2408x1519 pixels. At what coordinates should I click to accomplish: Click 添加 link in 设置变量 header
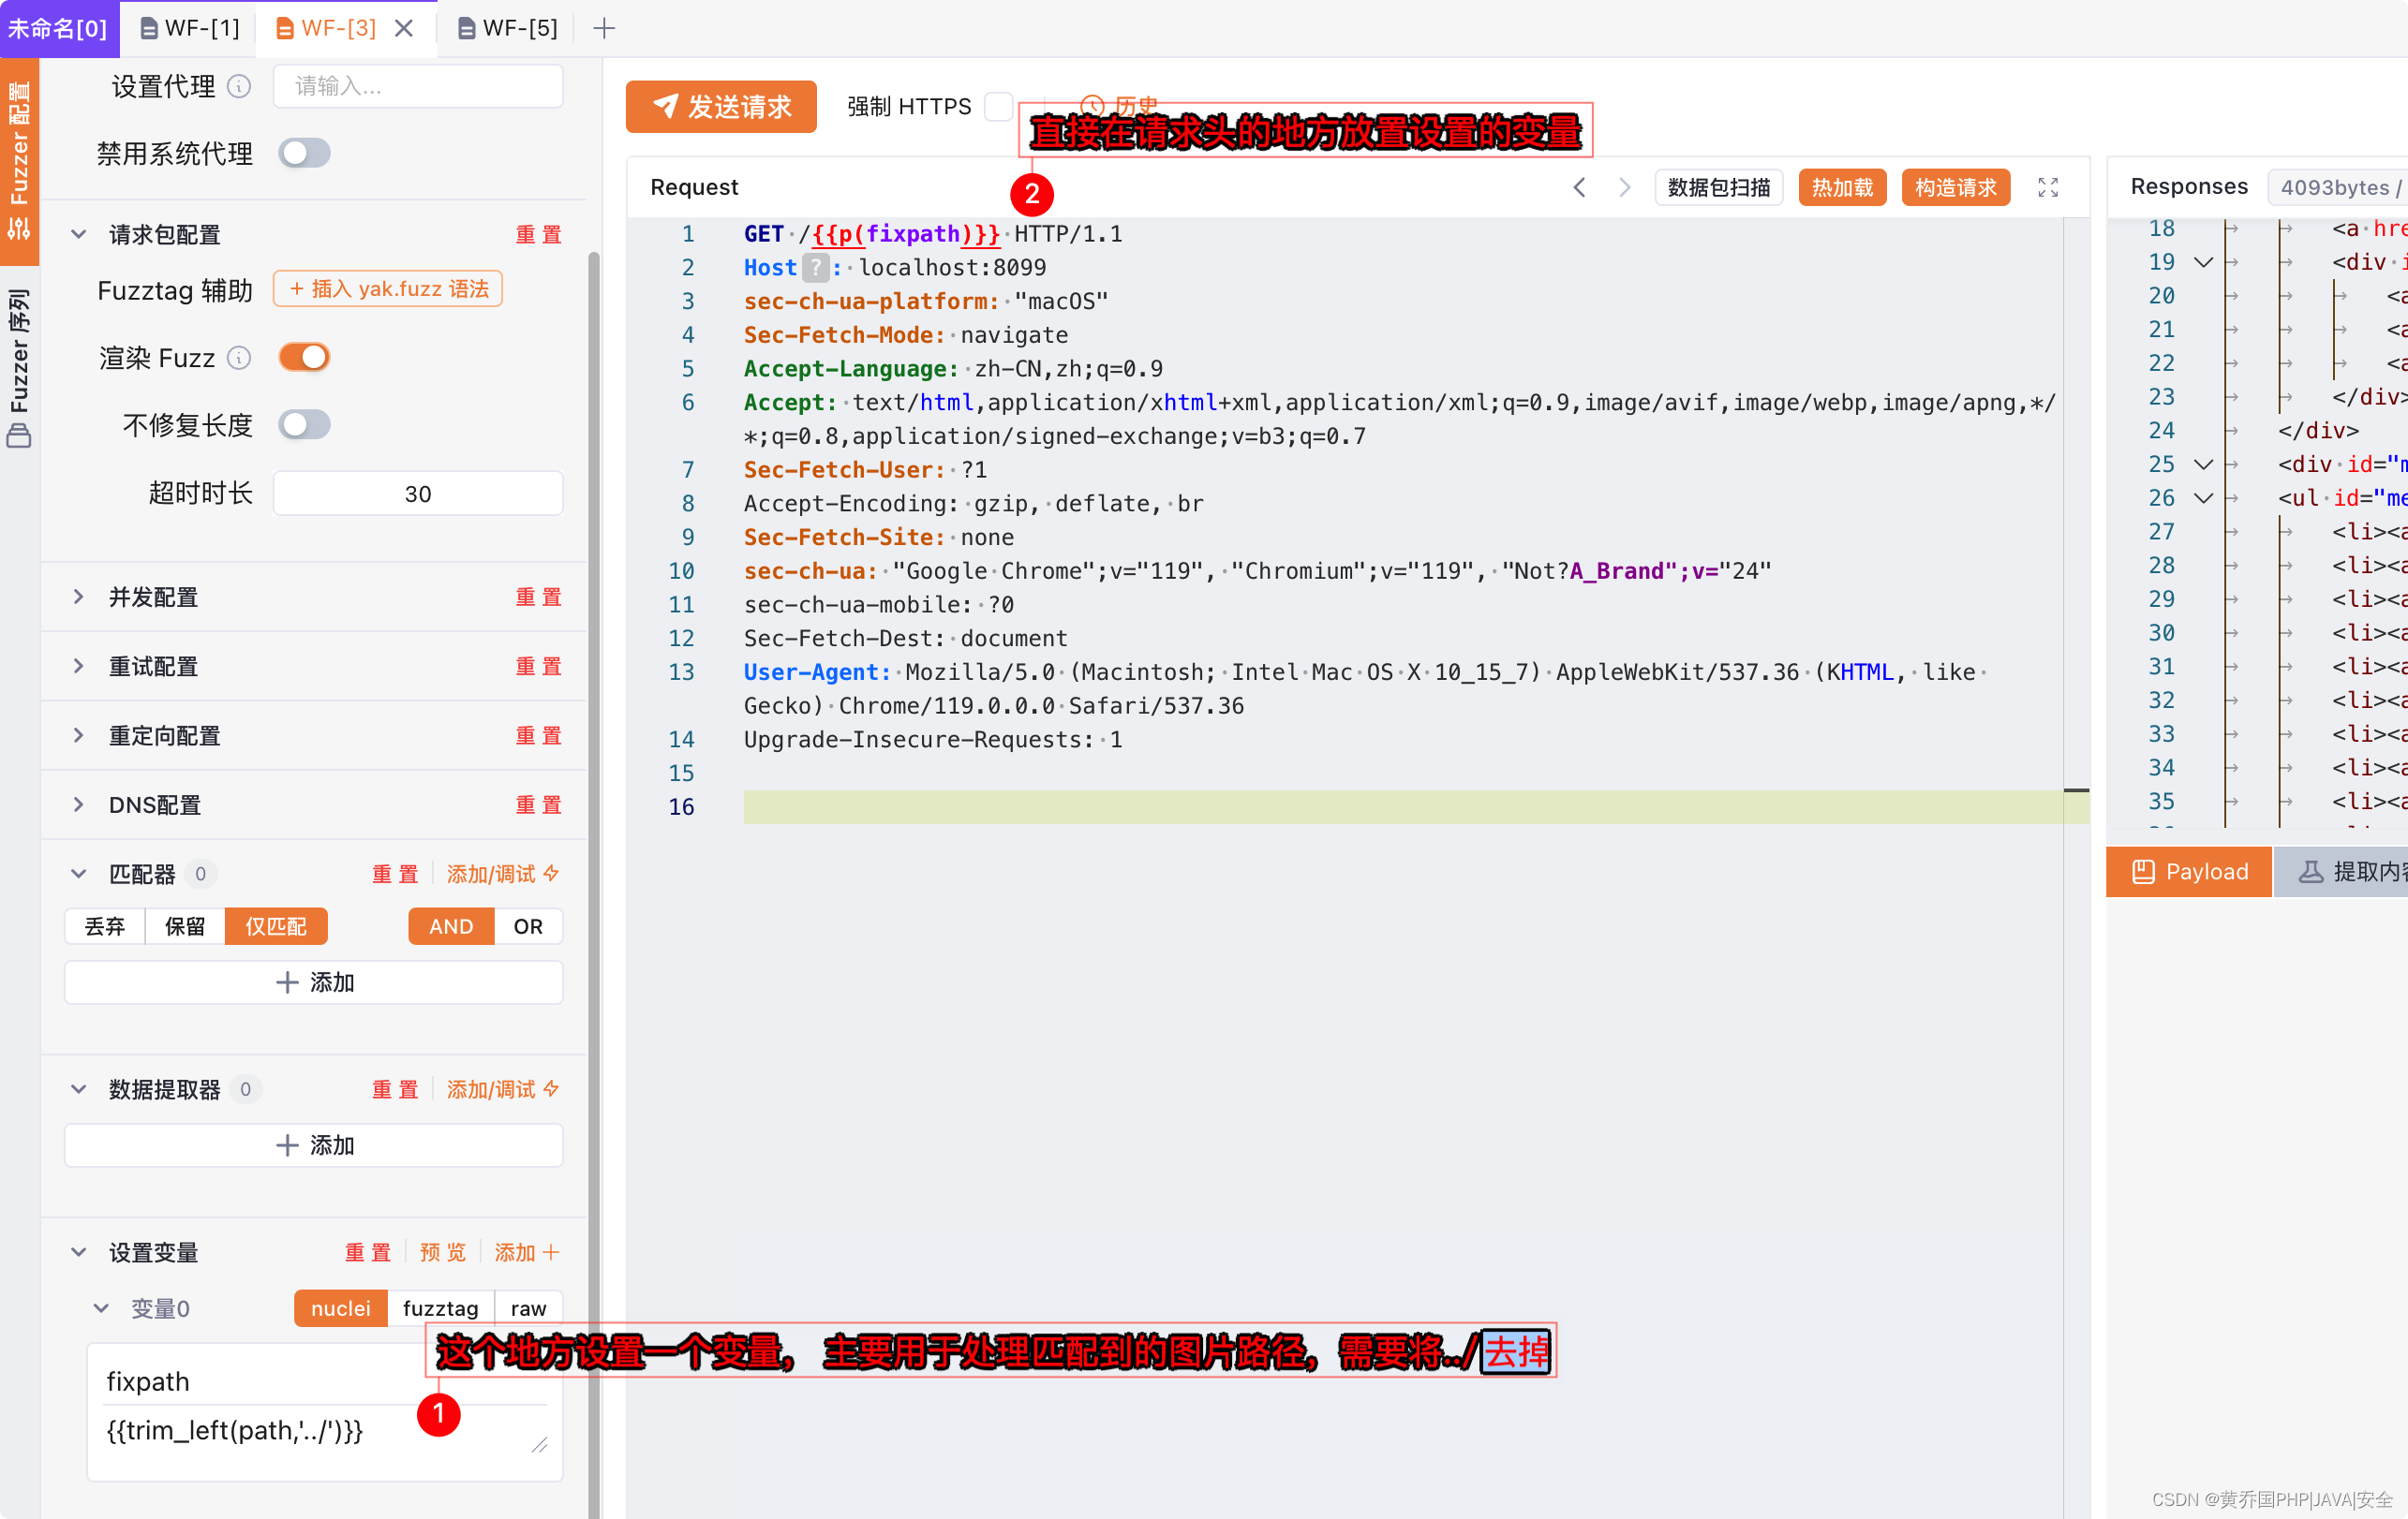click(x=527, y=1252)
